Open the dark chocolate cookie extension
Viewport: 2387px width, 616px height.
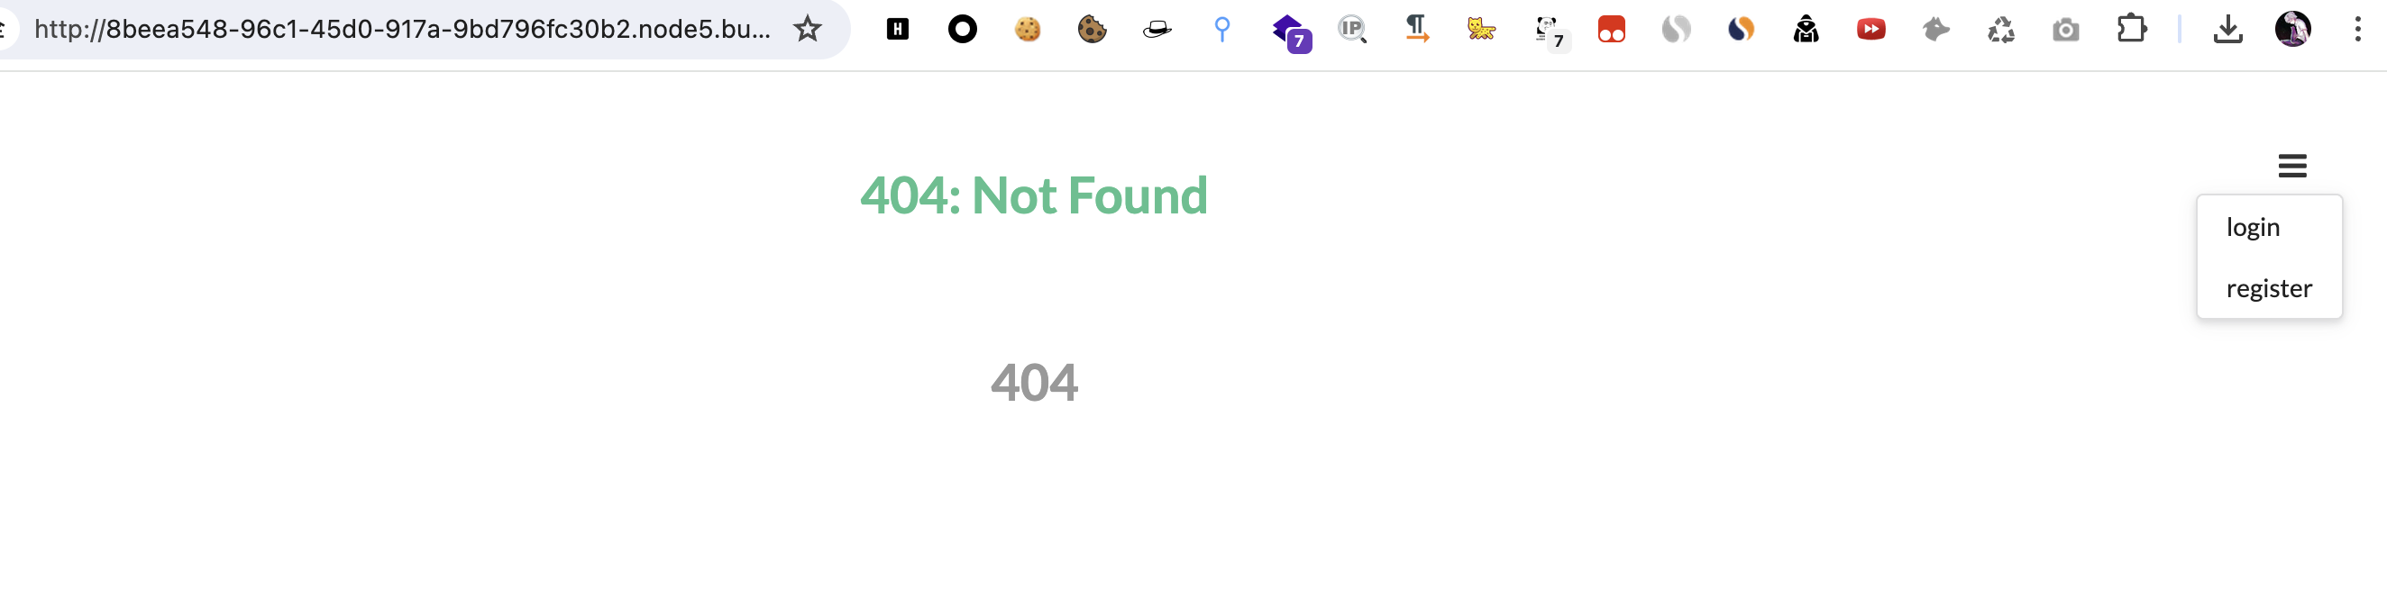(1092, 30)
